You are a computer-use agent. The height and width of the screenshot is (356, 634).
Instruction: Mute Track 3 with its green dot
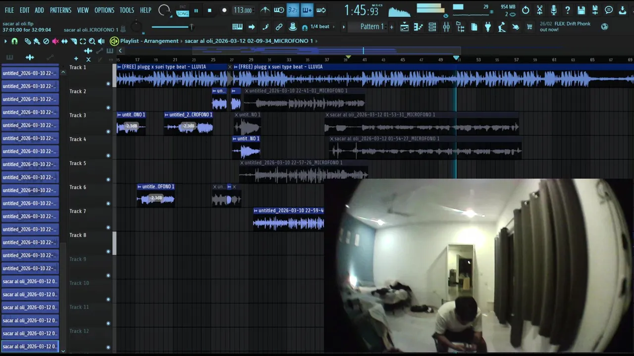click(108, 132)
